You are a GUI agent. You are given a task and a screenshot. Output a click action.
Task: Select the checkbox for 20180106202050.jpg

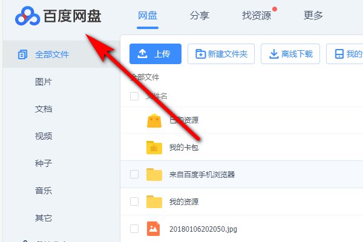click(x=134, y=229)
